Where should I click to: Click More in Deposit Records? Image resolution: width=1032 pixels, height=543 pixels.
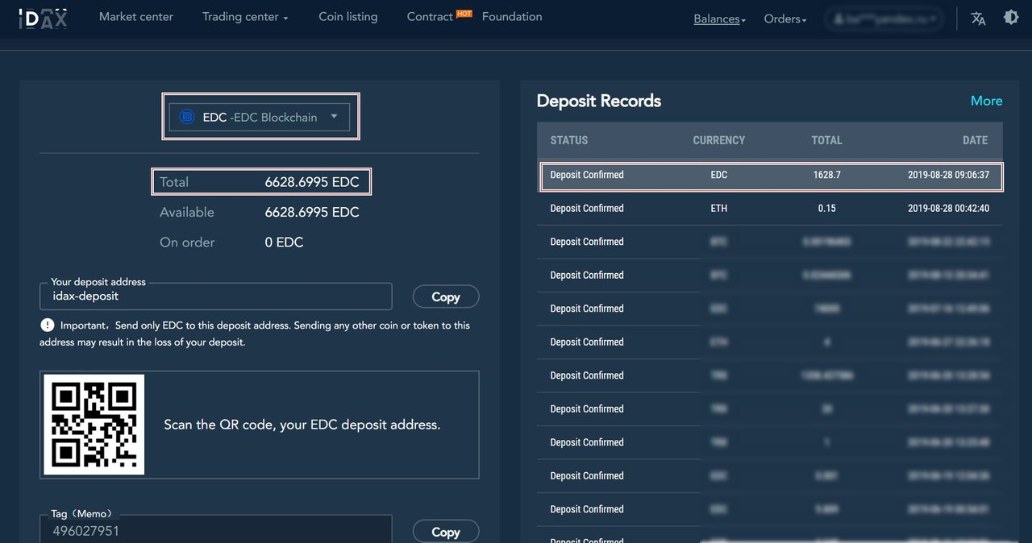click(x=986, y=101)
